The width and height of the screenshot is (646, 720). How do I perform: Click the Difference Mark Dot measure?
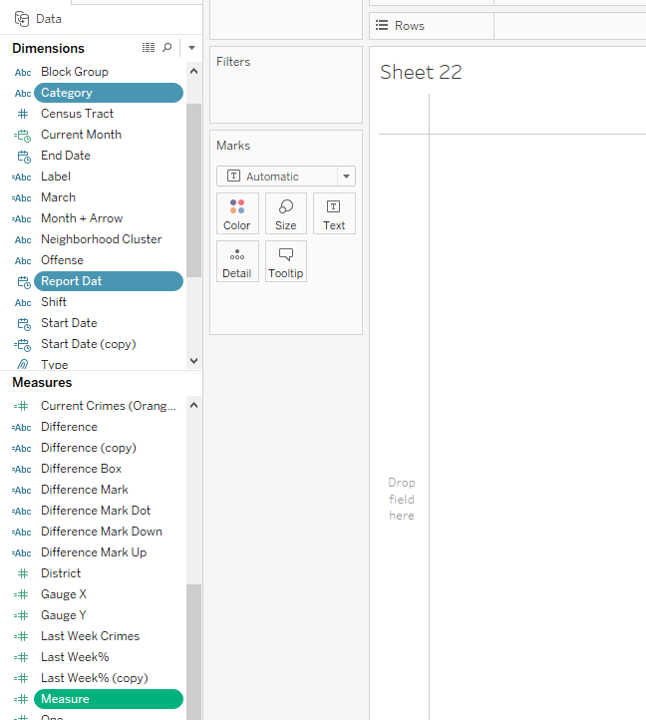pyautogui.click(x=96, y=511)
